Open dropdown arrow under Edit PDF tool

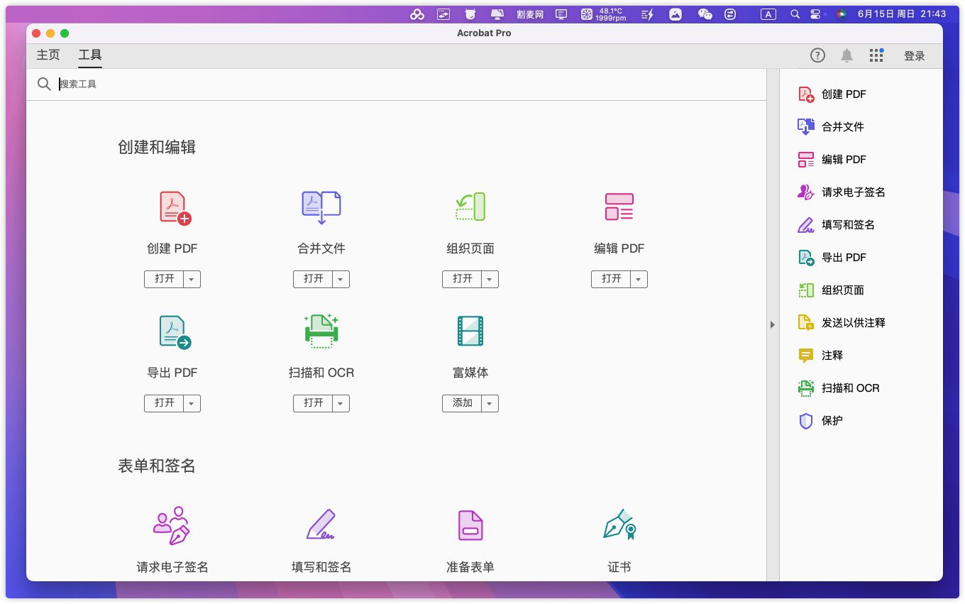[639, 279]
